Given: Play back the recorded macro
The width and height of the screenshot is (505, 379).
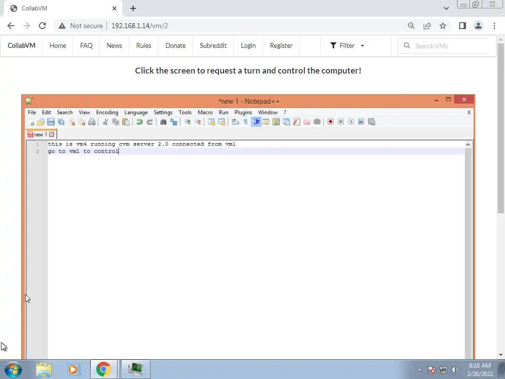Looking at the screenshot, I should (351, 122).
